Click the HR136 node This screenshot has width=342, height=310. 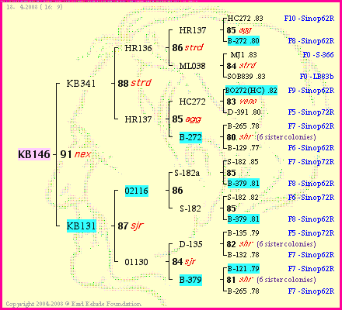pos(138,48)
